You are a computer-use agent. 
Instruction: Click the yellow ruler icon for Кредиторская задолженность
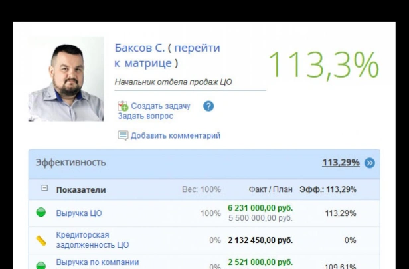41,241
